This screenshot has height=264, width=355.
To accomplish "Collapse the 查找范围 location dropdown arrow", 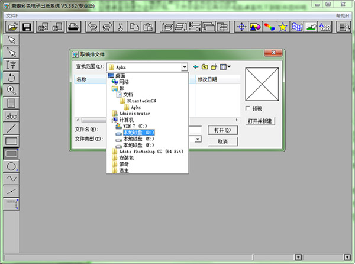I will [184, 67].
